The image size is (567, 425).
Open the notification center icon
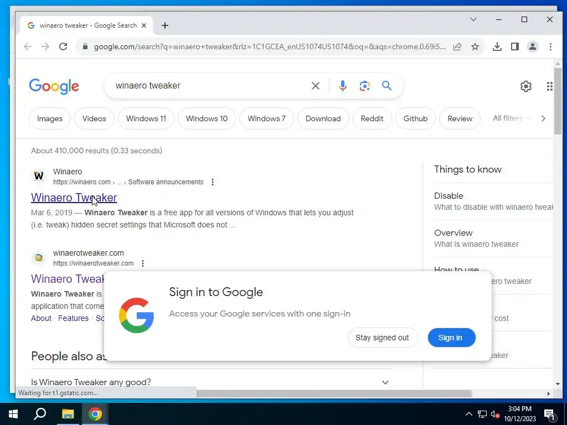coord(549,414)
